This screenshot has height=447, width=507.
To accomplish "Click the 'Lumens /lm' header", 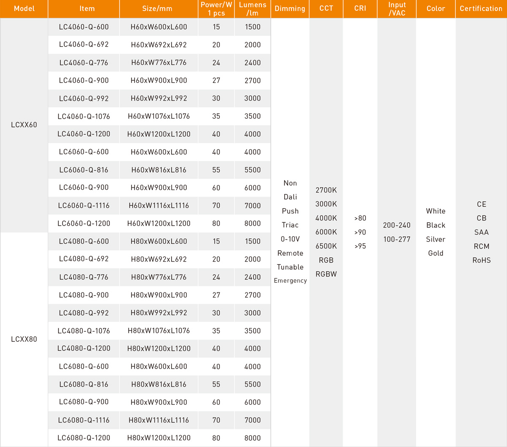I will point(253,9).
